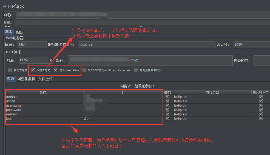Toggle the 编码 checkbox in redirect row

[x=167, y=114]
